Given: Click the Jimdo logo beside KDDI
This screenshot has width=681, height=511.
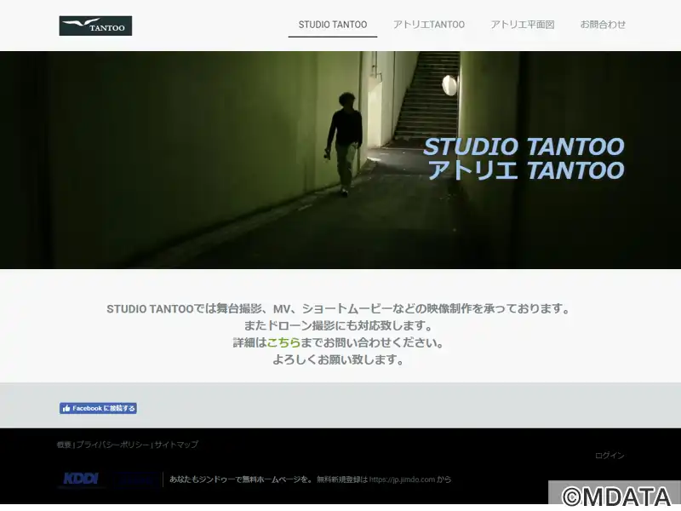Looking at the screenshot, I should [x=136, y=479].
